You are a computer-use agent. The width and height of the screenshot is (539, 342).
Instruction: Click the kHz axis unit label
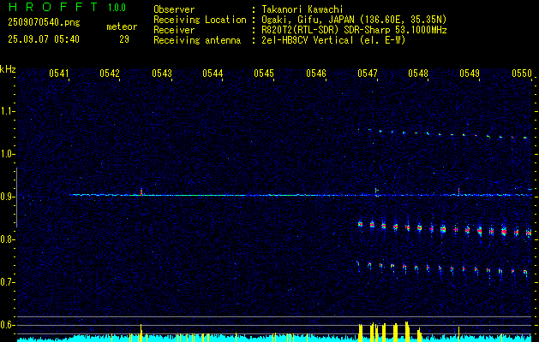(8, 69)
